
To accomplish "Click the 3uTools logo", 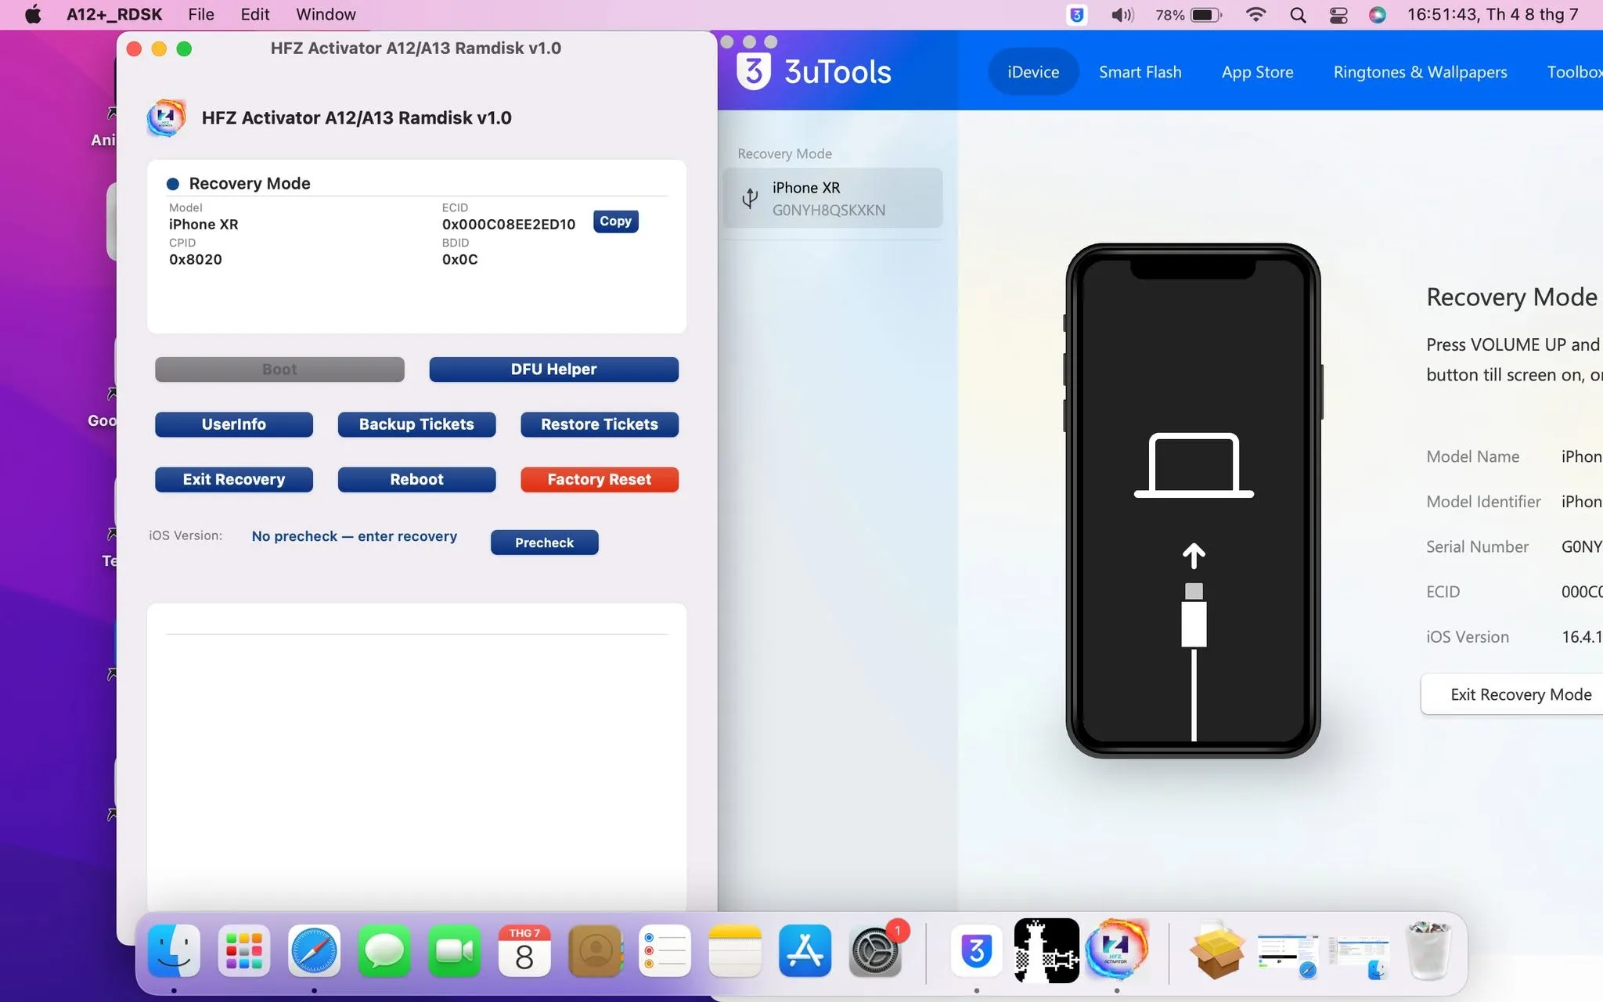I will (814, 71).
